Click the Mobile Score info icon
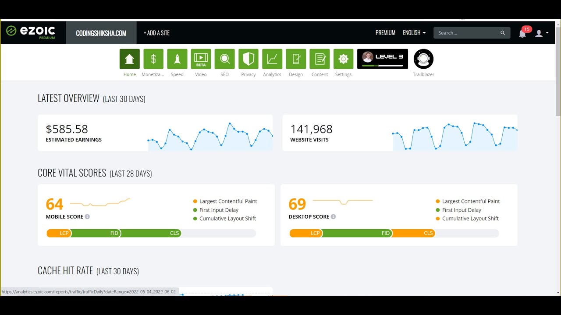Image resolution: width=561 pixels, height=315 pixels. coord(87,217)
